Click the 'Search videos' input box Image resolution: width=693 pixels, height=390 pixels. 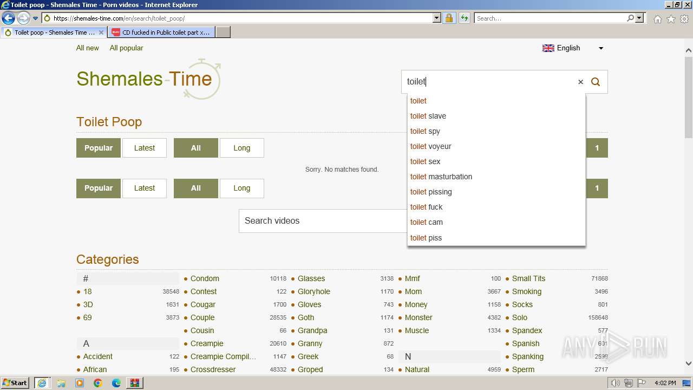pos(323,221)
